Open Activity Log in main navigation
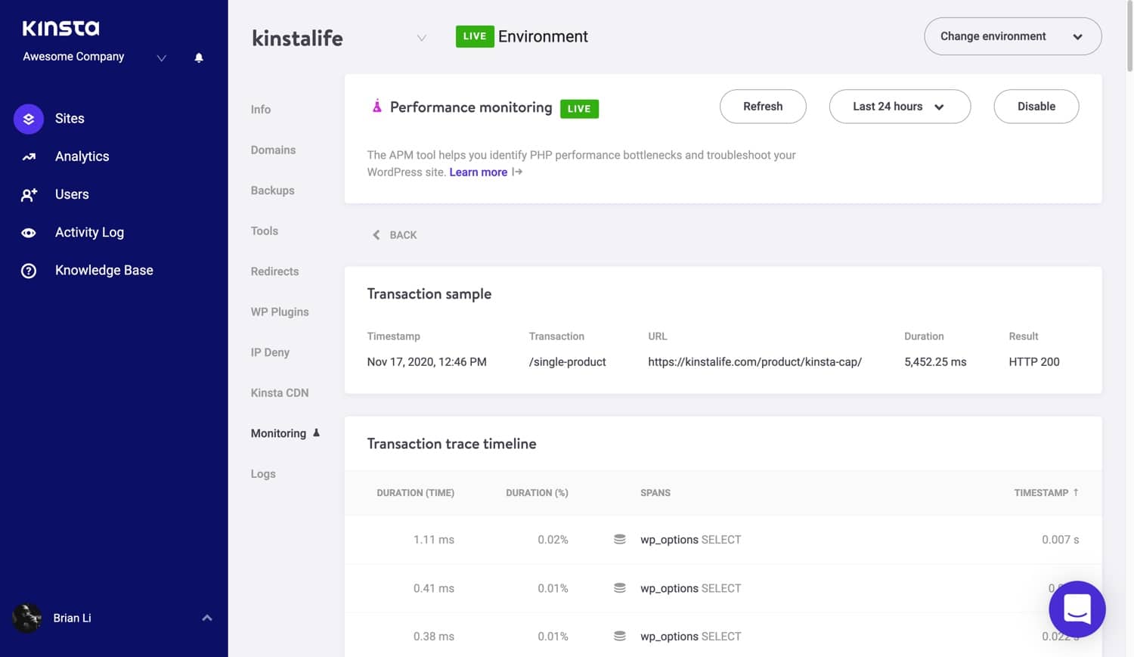The height and width of the screenshot is (657, 1134). coord(89,232)
